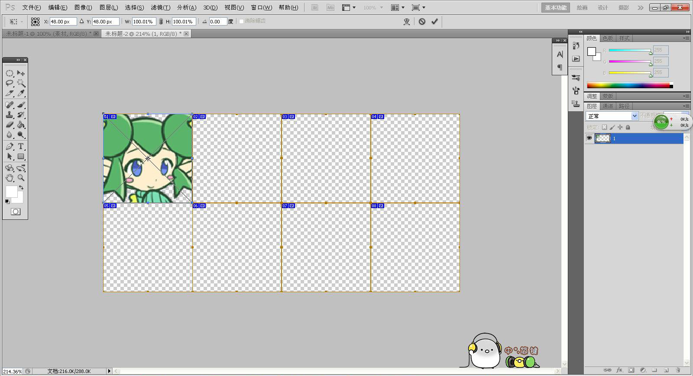Open the Color panel options menu
This screenshot has width=693, height=376.
[x=686, y=39]
